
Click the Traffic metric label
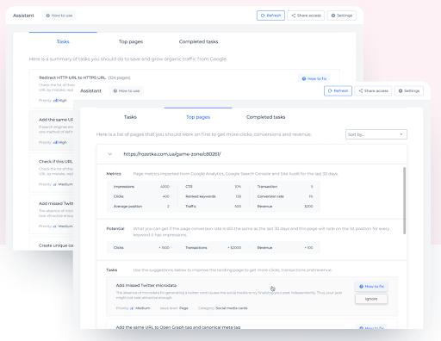tap(190, 207)
